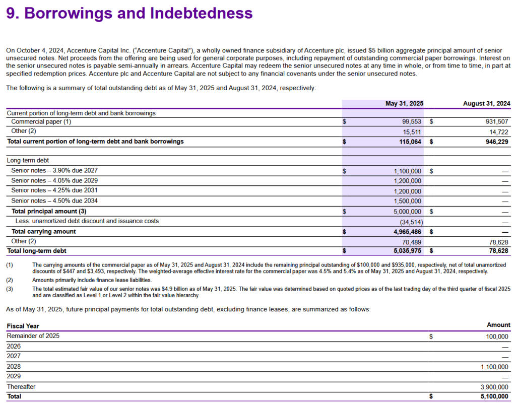The image size is (516, 404).
Task: Click the "Total carrying amount" label
Action: (x=43, y=232)
